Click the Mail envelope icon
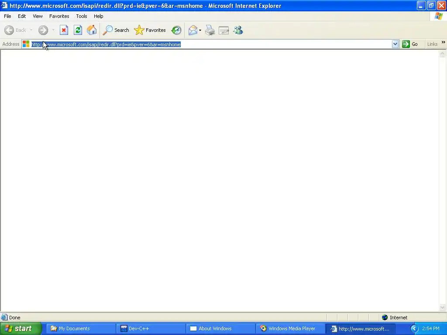 193,30
